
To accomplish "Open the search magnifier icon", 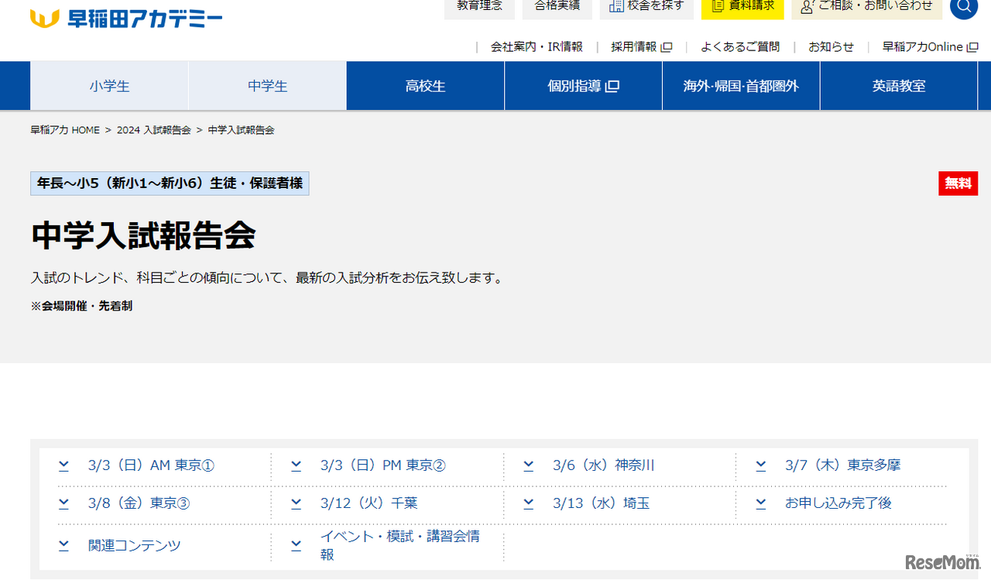I will tap(964, 6).
